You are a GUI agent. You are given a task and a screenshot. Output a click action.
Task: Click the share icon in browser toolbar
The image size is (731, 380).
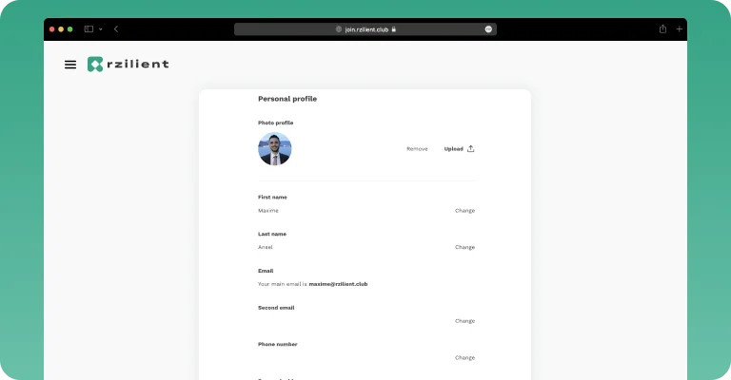tap(662, 28)
